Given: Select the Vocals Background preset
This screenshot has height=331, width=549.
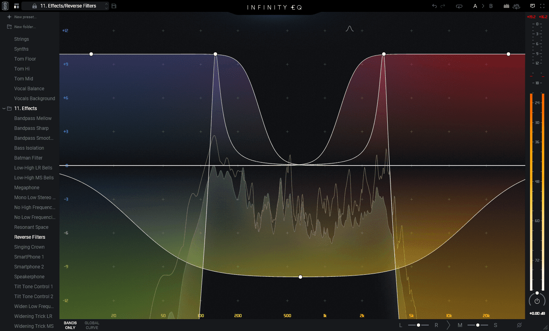Looking at the screenshot, I should click(x=34, y=99).
